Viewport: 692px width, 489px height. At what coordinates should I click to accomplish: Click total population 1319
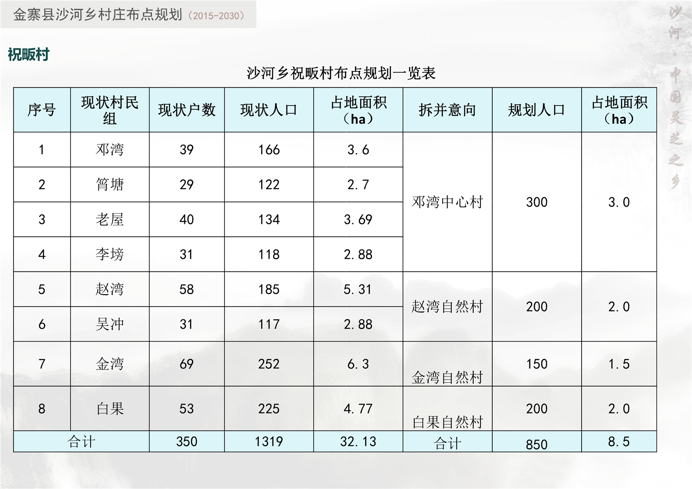(269, 441)
